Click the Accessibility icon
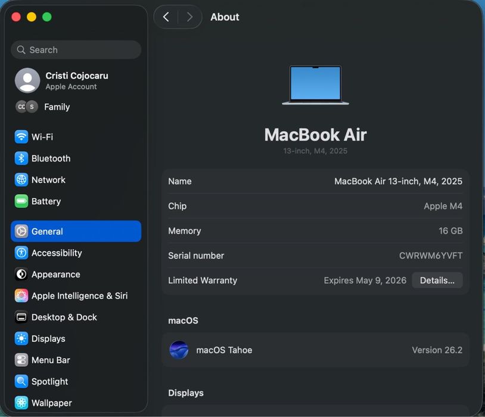The height and width of the screenshot is (417, 485). [x=21, y=253]
